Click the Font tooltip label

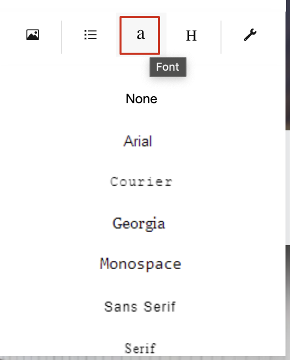coord(168,67)
